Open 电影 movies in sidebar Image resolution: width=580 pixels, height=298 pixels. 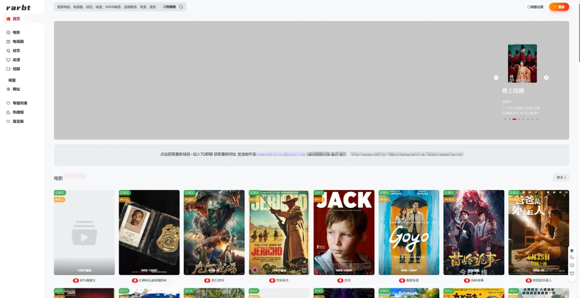click(13, 33)
